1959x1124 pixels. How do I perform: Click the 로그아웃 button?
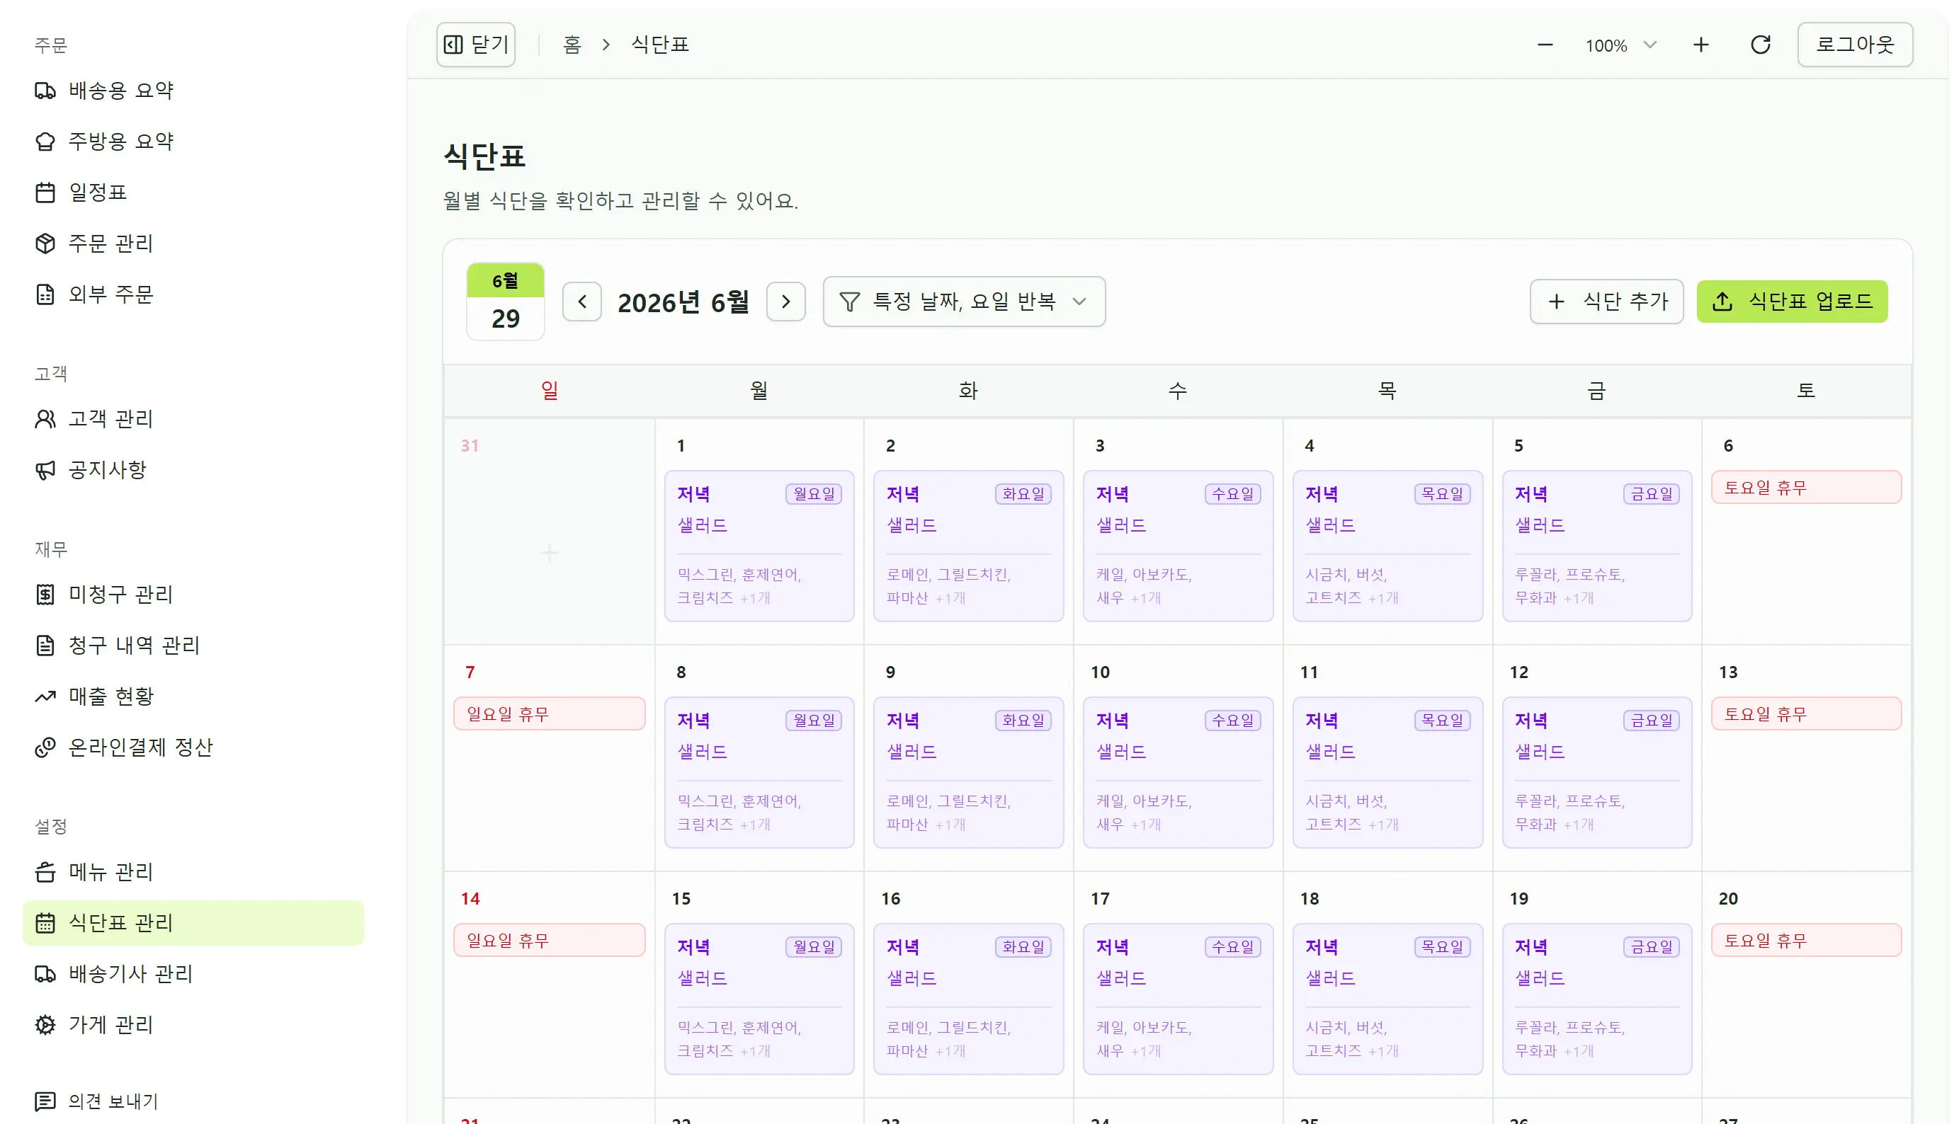pos(1854,45)
